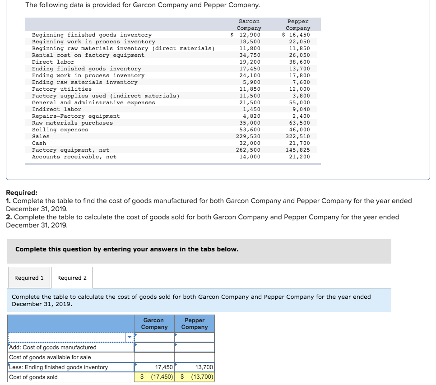The width and height of the screenshot is (436, 385).
Task: Click Pepper Company header in answer table
Action: click(x=195, y=324)
